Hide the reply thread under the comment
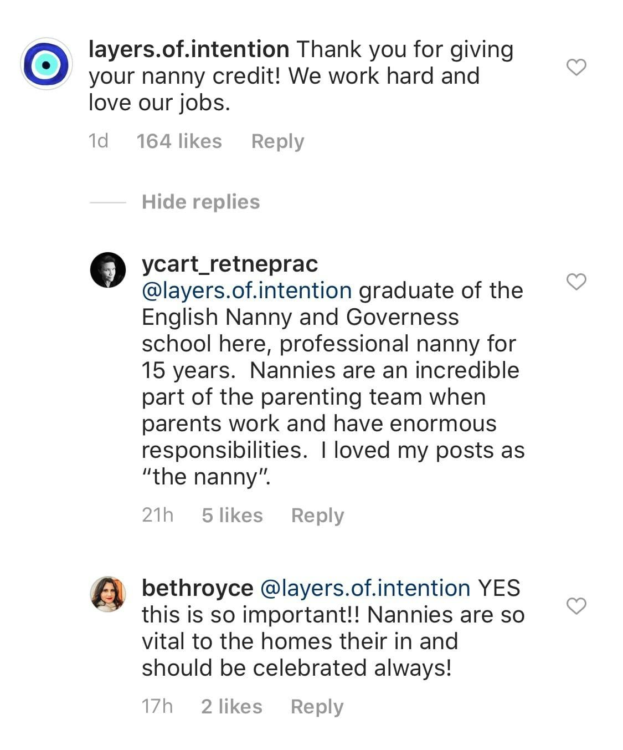The image size is (623, 750). (200, 201)
